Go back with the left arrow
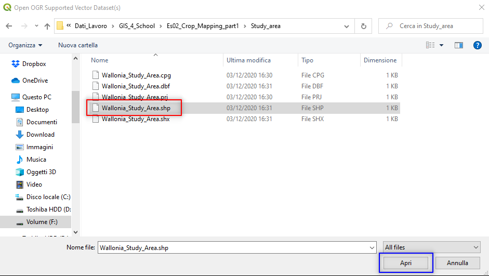Image resolution: width=489 pixels, height=276 pixels. click(9, 26)
